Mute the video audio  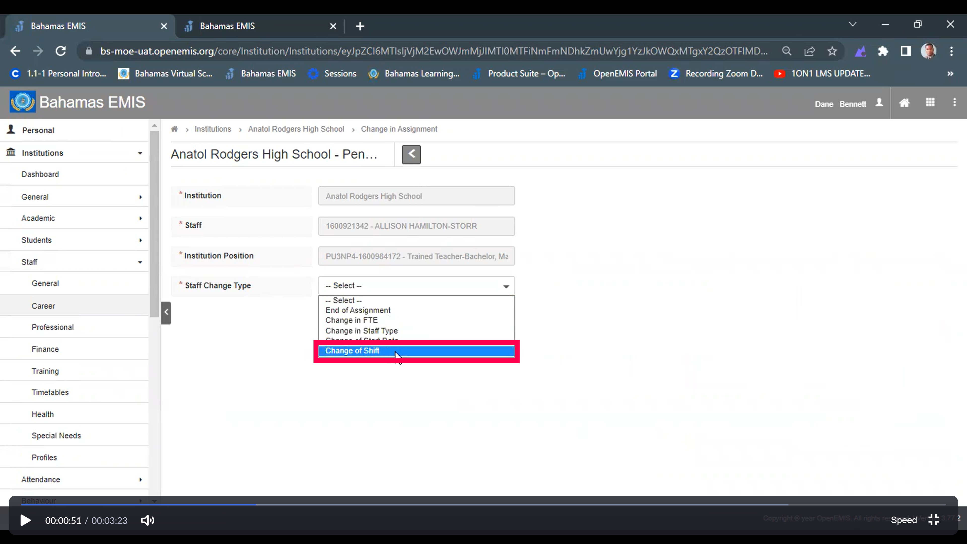point(148,520)
